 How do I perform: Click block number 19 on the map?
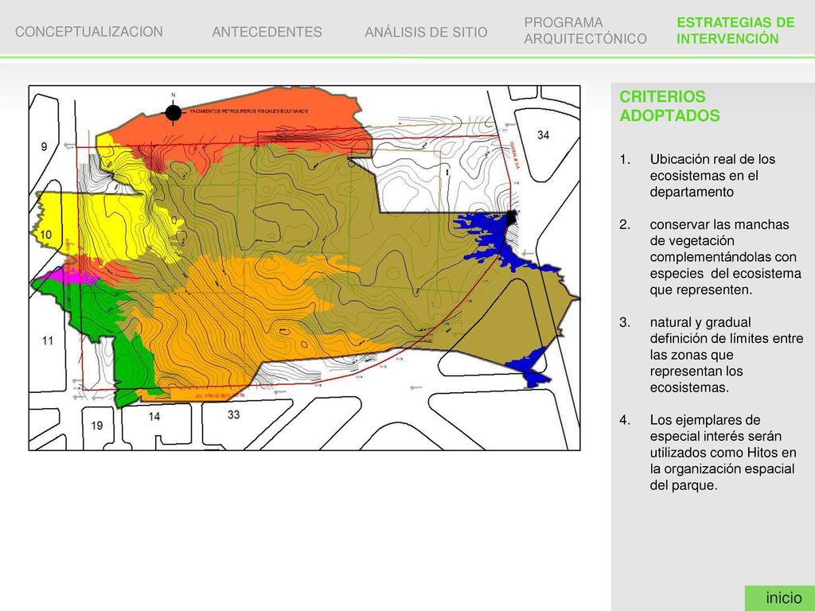pos(96,426)
